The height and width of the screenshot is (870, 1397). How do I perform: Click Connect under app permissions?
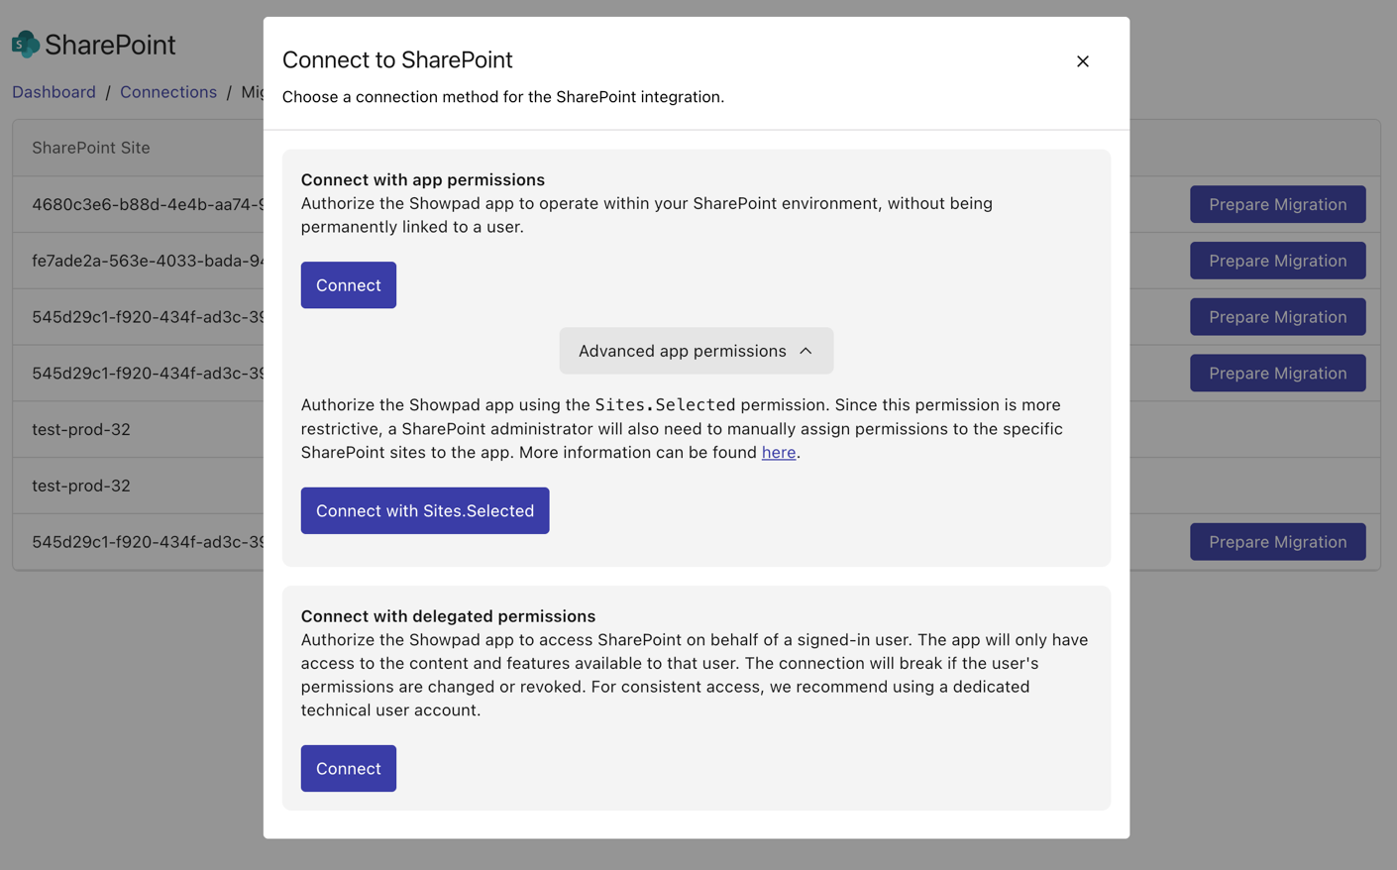(x=348, y=284)
